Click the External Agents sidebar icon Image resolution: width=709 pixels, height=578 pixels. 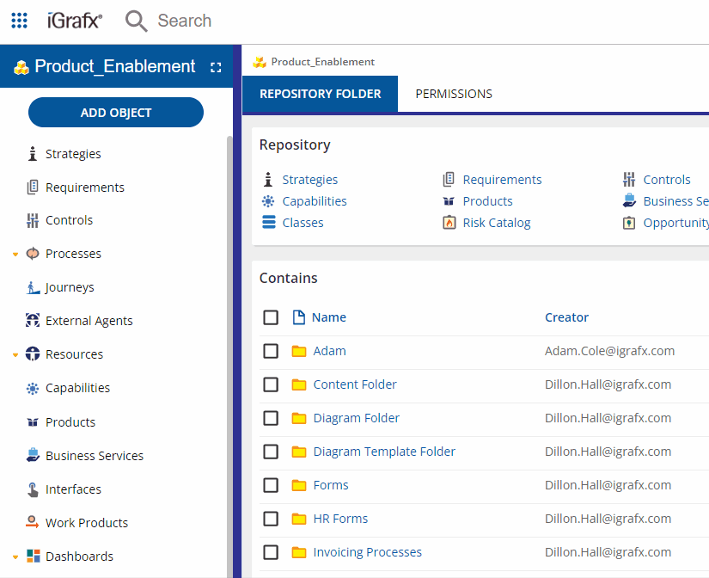tap(33, 321)
